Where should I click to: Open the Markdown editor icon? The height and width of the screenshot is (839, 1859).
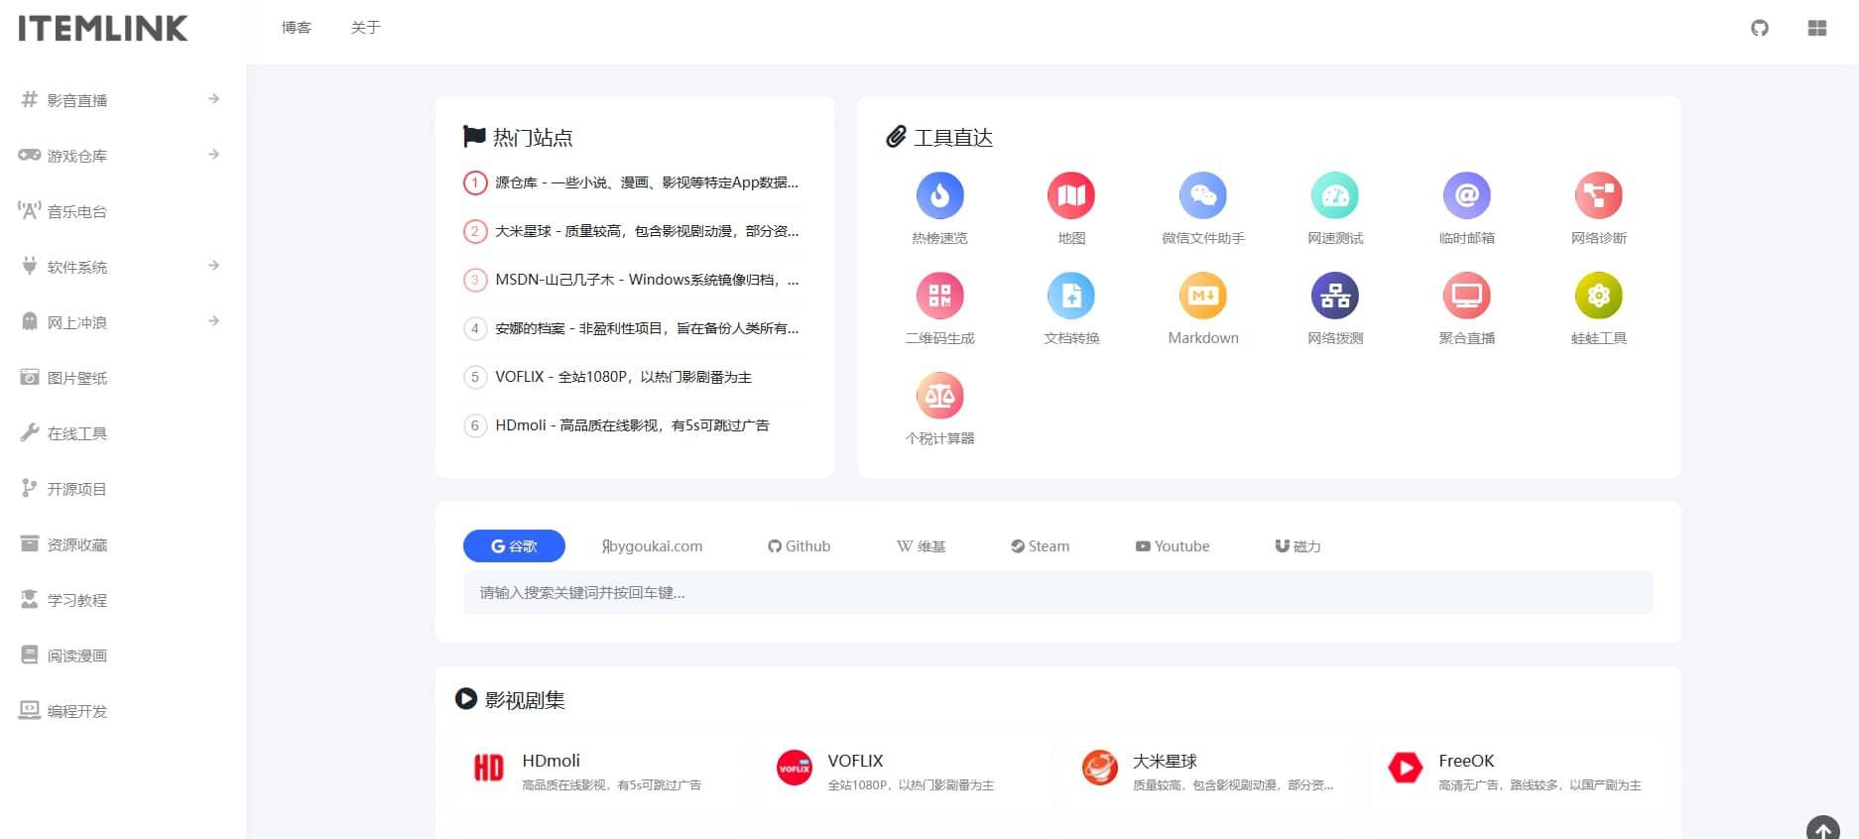(x=1203, y=296)
